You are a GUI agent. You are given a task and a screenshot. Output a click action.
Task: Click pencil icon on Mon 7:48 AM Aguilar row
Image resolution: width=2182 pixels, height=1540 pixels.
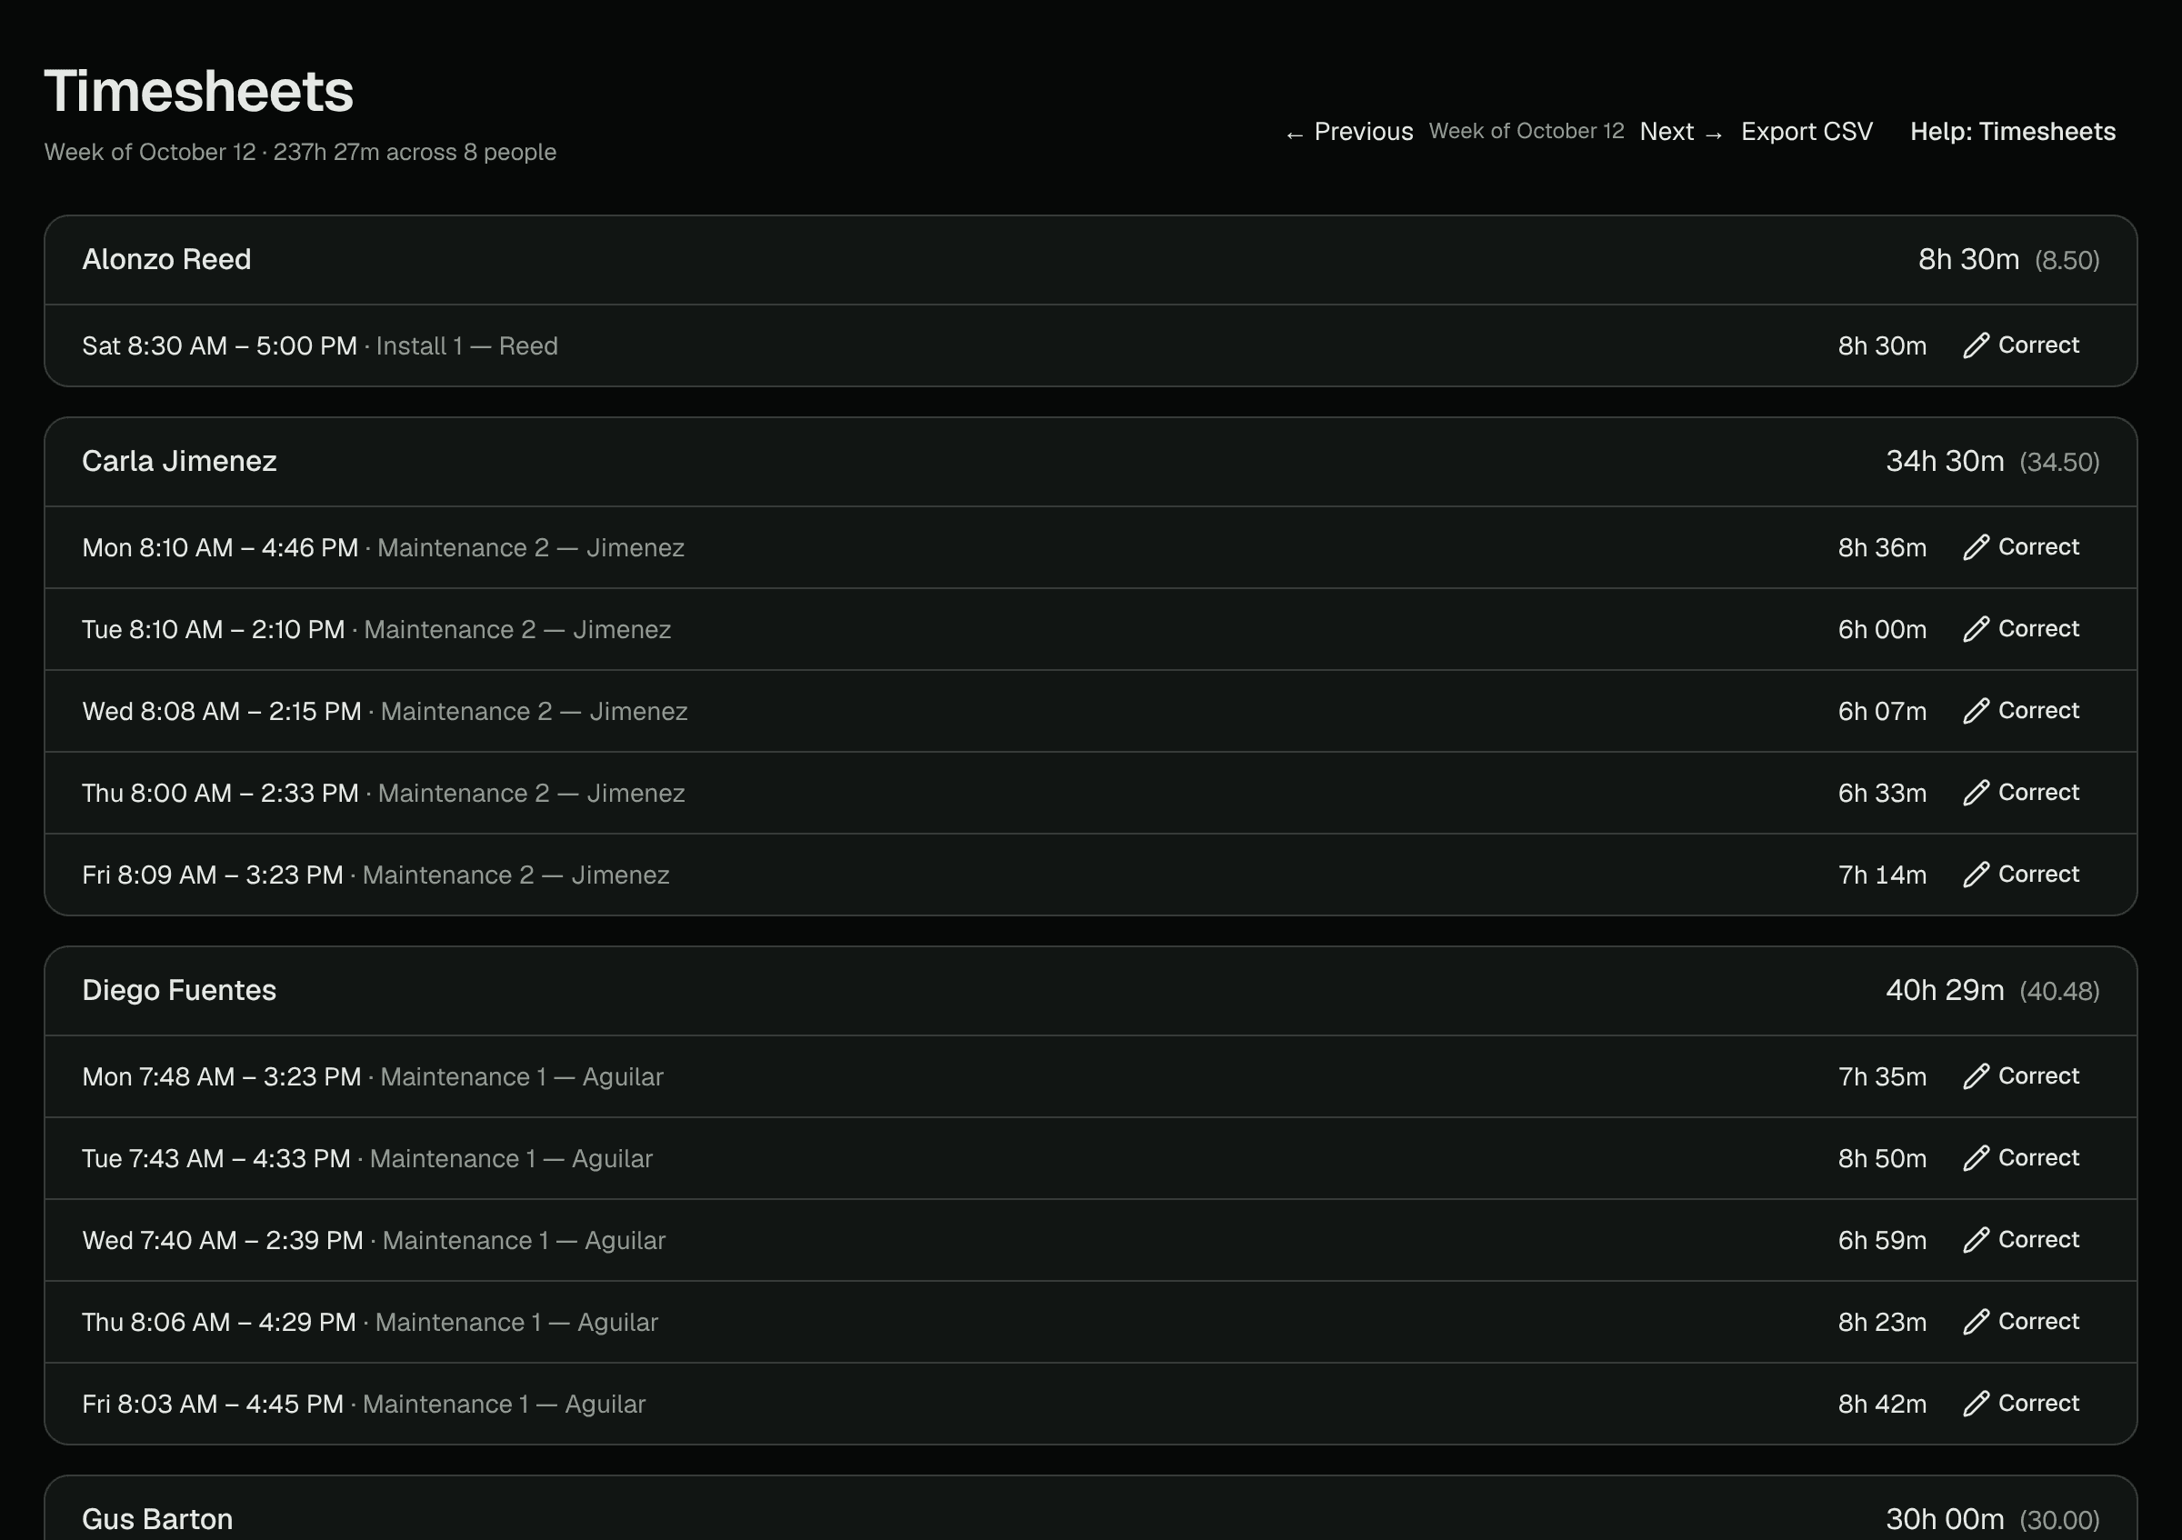click(x=1976, y=1076)
